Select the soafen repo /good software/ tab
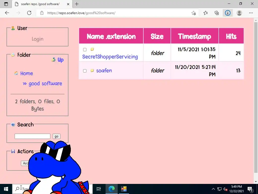258x194 pixels. coord(42,4)
